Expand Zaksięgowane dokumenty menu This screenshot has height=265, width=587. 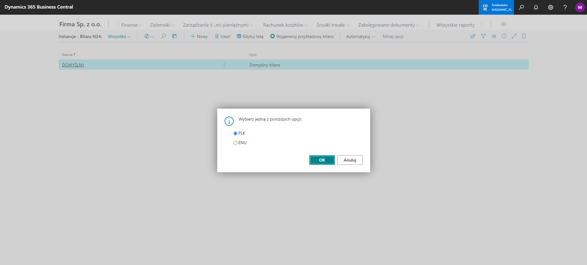pyautogui.click(x=389, y=25)
